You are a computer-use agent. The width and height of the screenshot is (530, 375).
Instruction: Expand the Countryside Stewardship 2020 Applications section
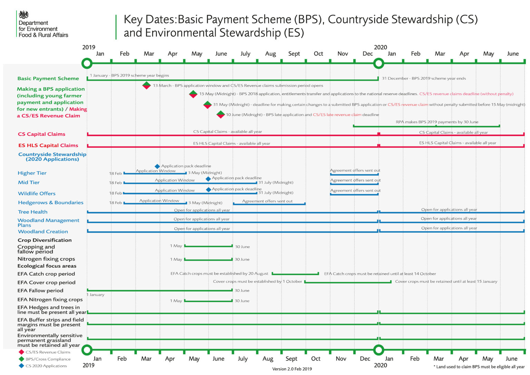pos(52,157)
